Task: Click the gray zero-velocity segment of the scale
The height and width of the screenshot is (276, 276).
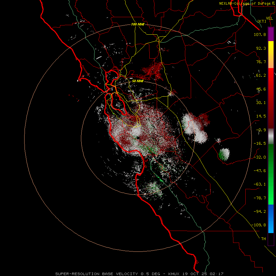Action: coord(271,136)
